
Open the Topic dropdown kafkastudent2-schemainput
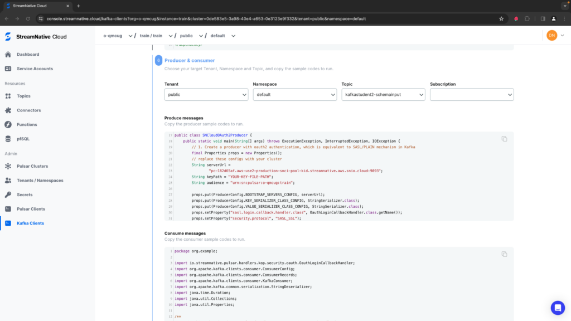(383, 95)
